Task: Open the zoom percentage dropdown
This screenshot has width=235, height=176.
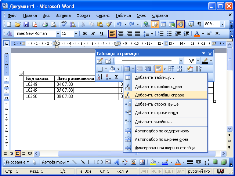Action: [223, 24]
